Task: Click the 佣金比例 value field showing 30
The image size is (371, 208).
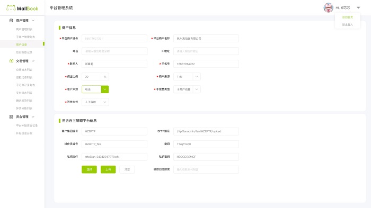Action: click(x=91, y=77)
